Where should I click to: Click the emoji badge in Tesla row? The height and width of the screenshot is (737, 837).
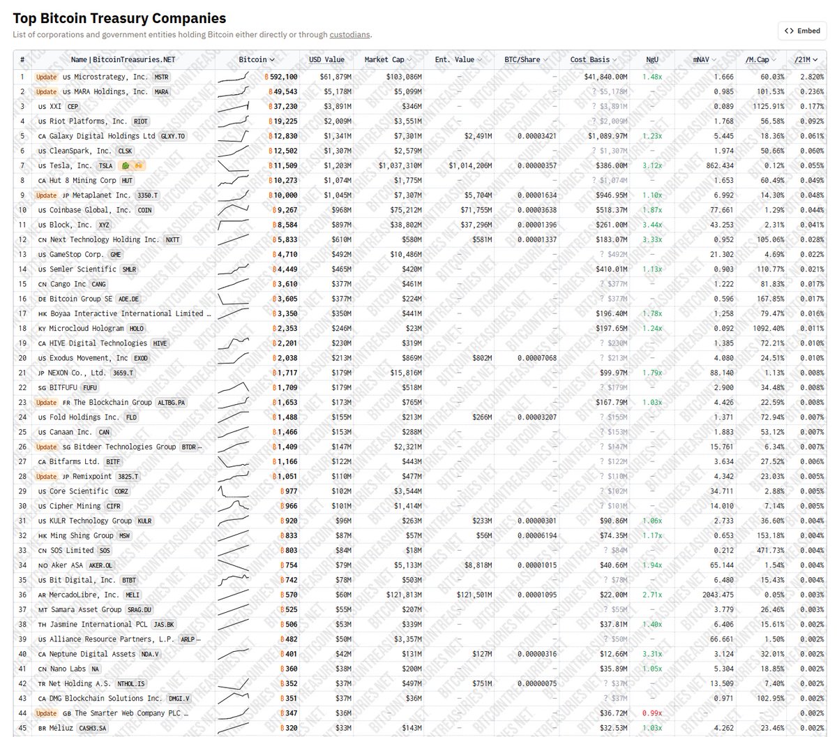click(x=133, y=166)
